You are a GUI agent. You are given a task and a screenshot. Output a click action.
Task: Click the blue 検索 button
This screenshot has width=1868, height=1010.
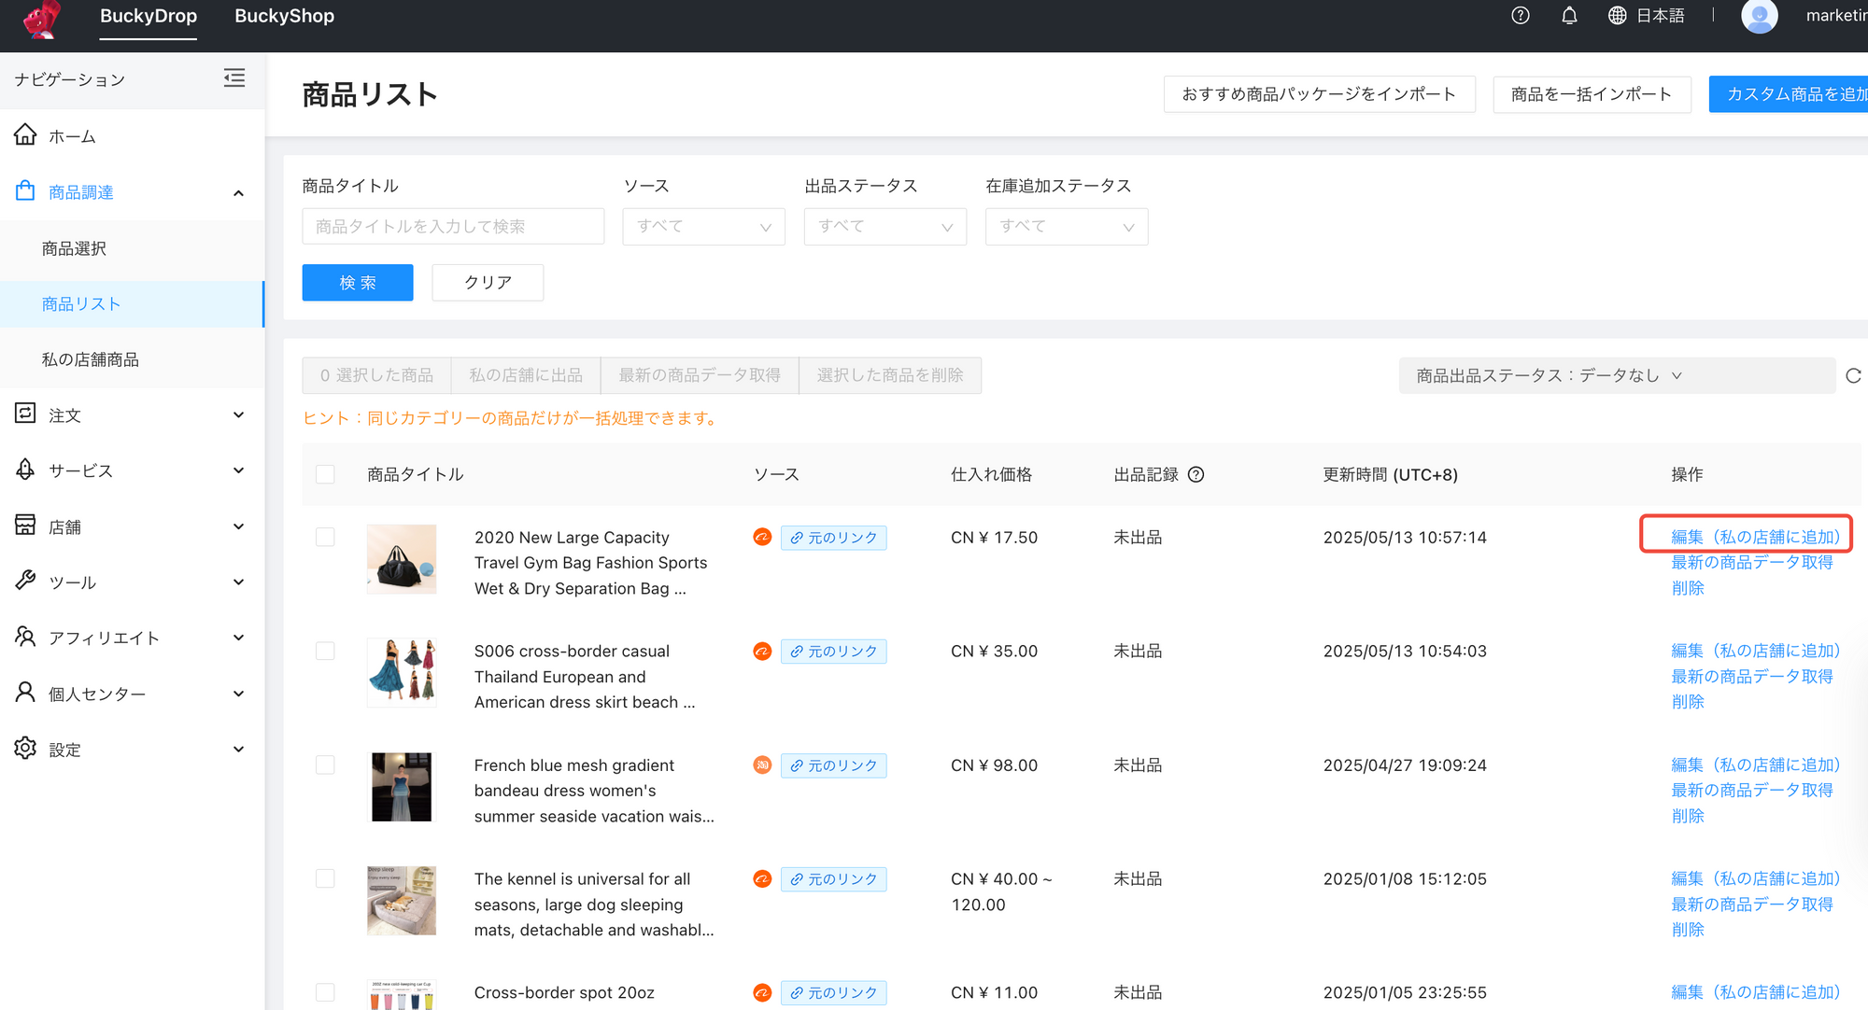tap(358, 282)
